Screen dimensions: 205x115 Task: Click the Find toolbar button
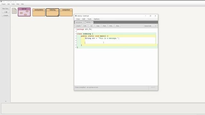tap(111, 26)
